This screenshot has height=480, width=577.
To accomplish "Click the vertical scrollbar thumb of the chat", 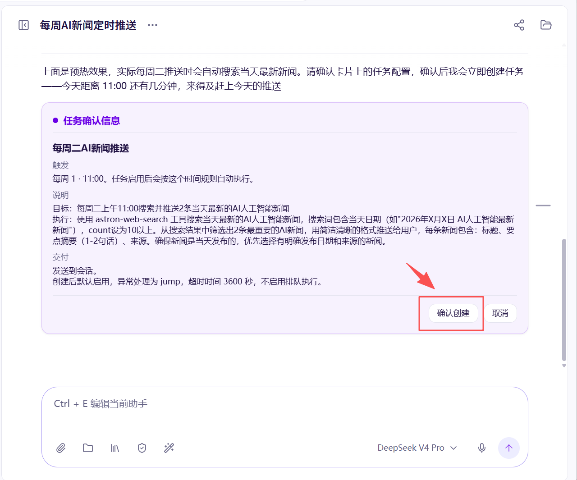I will 564,300.
